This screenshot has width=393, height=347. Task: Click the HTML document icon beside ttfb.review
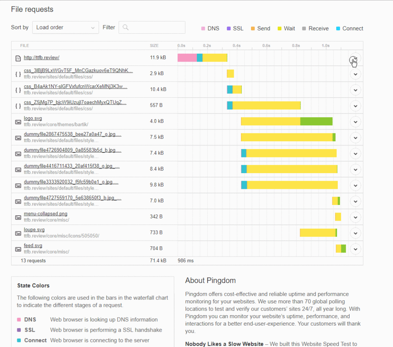tap(18, 58)
